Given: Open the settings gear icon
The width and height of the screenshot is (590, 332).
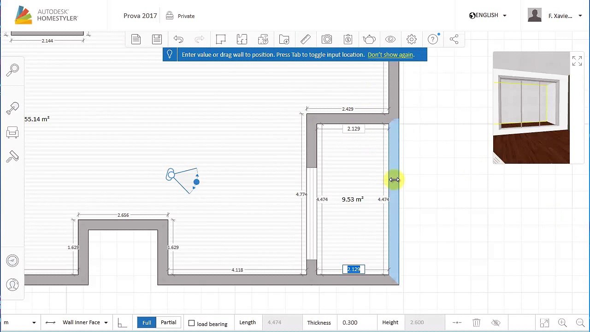Looking at the screenshot, I should pyautogui.click(x=412, y=39).
